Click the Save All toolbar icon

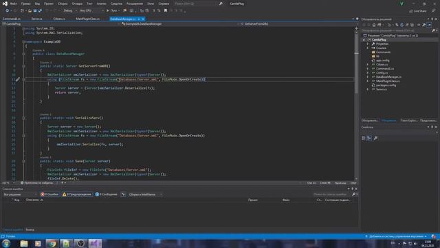click(x=40, y=11)
